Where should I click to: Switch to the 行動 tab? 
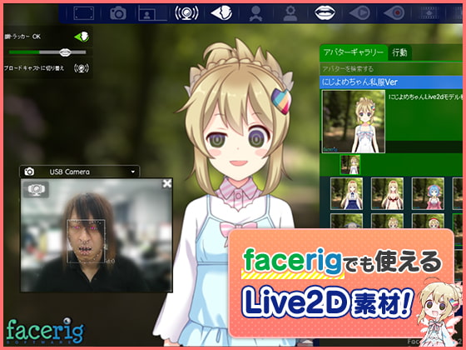pyautogui.click(x=399, y=52)
